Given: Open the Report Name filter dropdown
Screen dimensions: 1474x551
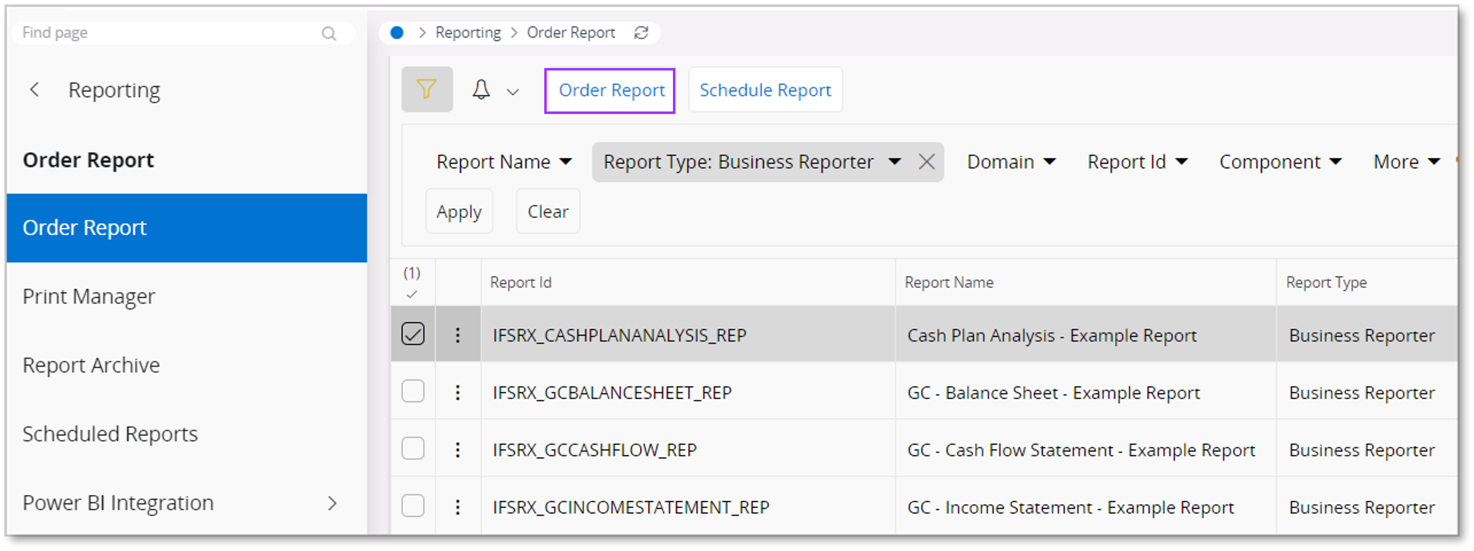Looking at the screenshot, I should tap(504, 162).
